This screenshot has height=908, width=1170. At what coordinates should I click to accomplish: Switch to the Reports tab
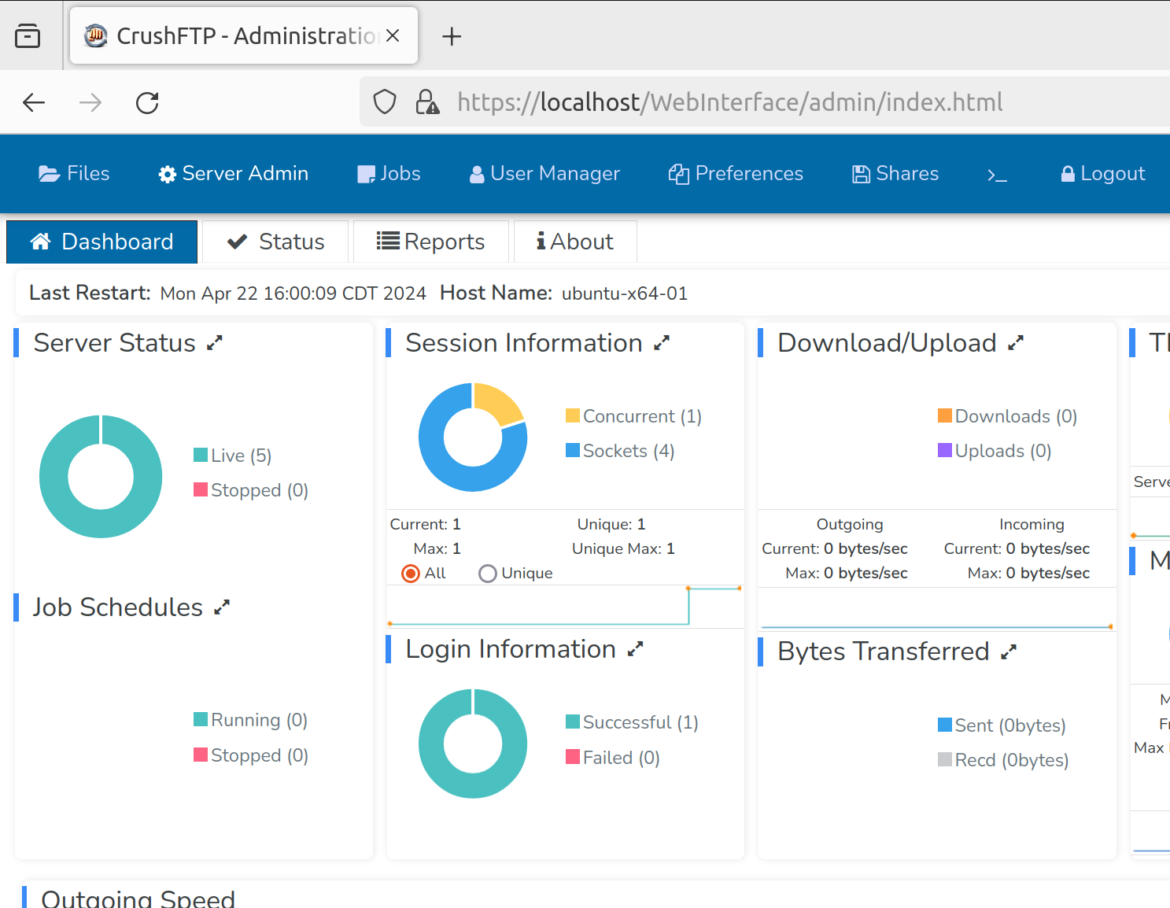click(431, 242)
